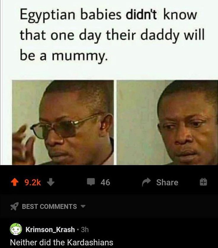Click the 9.2k vote score

(33, 182)
